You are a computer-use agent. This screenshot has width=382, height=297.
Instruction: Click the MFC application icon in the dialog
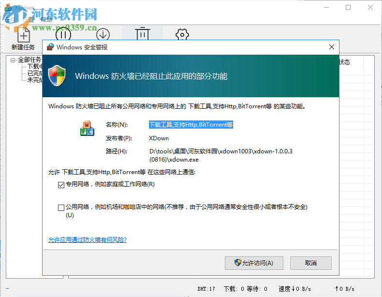pyautogui.click(x=87, y=128)
